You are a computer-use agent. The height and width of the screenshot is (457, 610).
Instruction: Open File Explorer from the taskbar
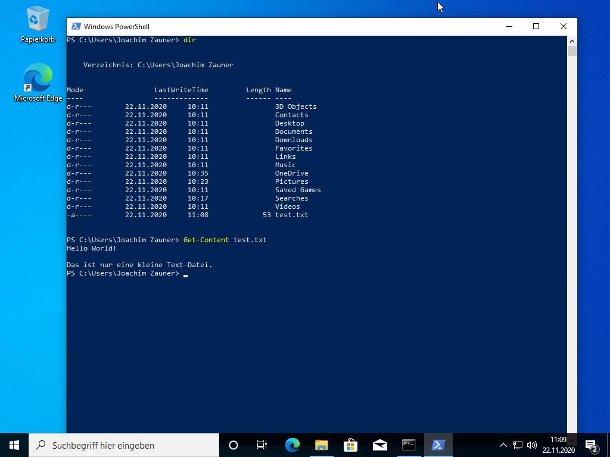321,445
